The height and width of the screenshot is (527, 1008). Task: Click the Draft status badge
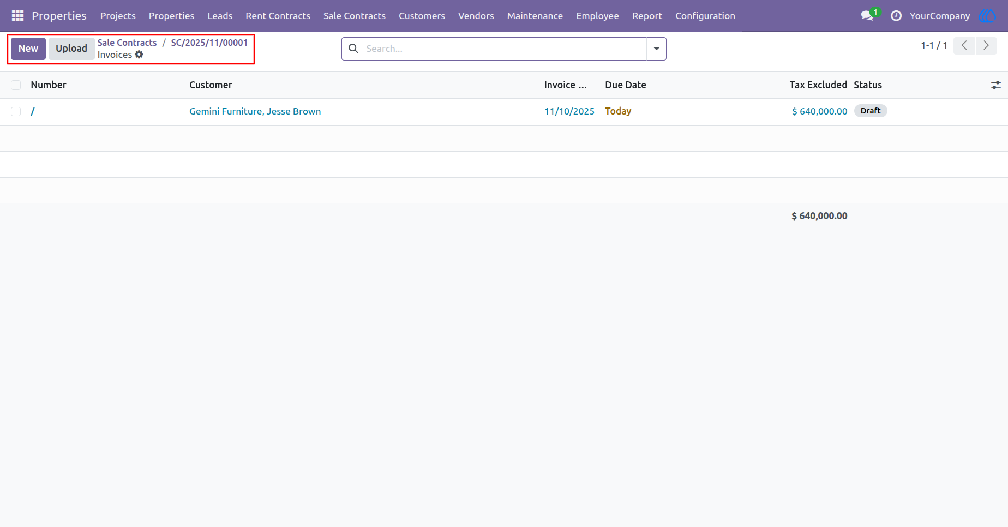871,111
